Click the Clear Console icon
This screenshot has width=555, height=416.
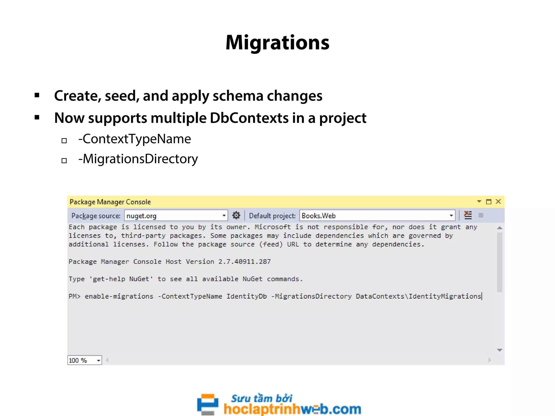[x=468, y=215]
